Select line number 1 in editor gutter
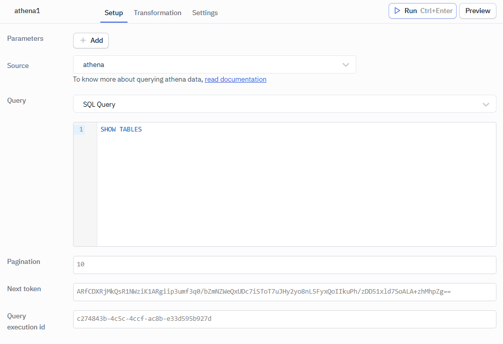This screenshot has height=344, width=503. point(81,129)
